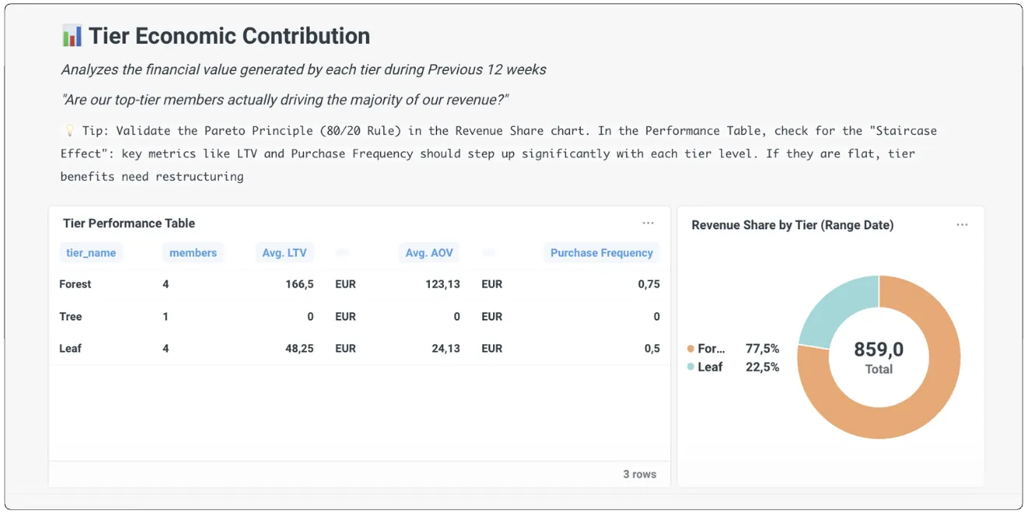Click the 859,0 Total in donut center
Screen dimensions: 1028x514
878,357
